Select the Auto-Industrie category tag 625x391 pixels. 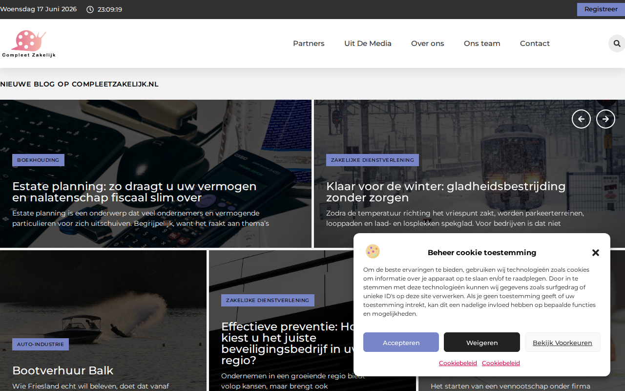click(x=41, y=344)
